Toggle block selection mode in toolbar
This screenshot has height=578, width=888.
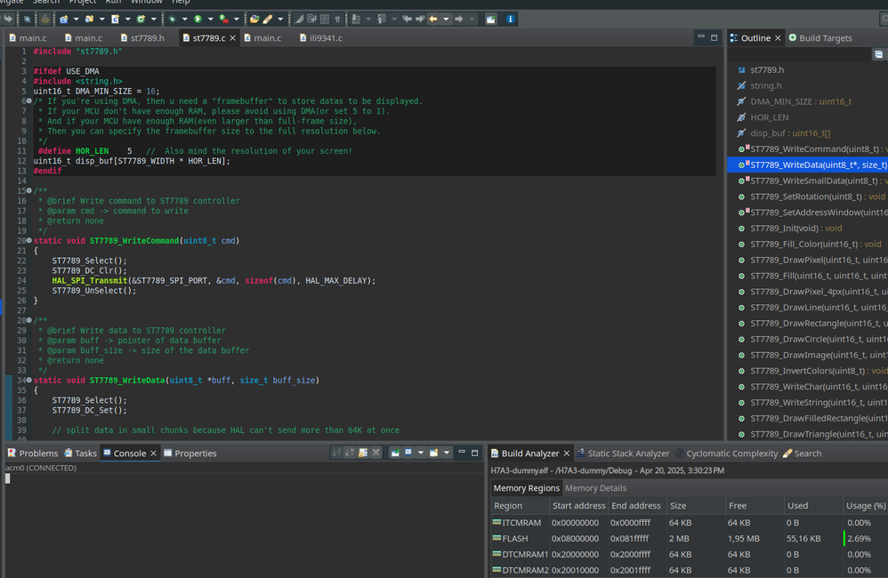click(324, 19)
